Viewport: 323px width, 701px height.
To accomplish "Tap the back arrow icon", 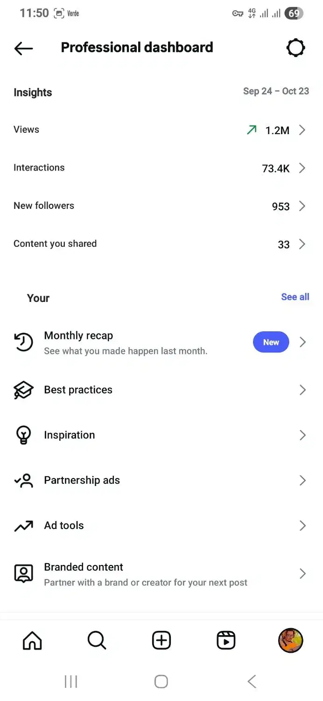I will pyautogui.click(x=23, y=48).
